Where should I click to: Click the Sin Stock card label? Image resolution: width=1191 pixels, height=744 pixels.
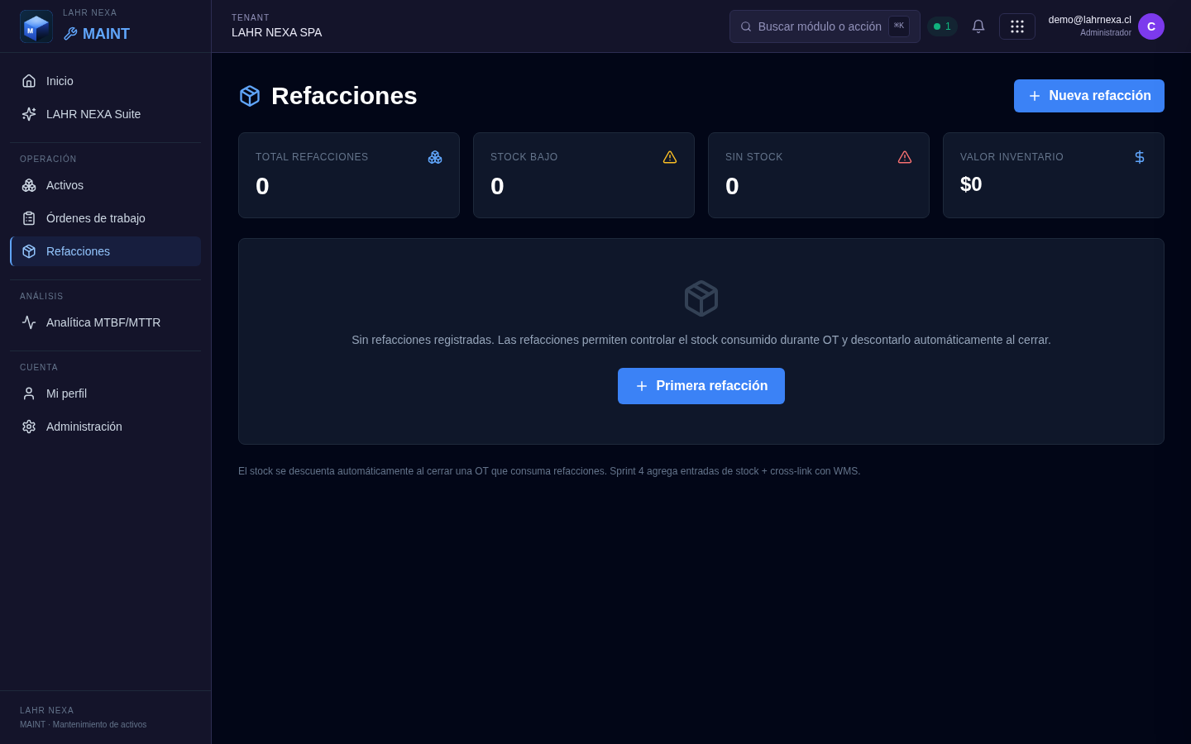[x=754, y=157]
